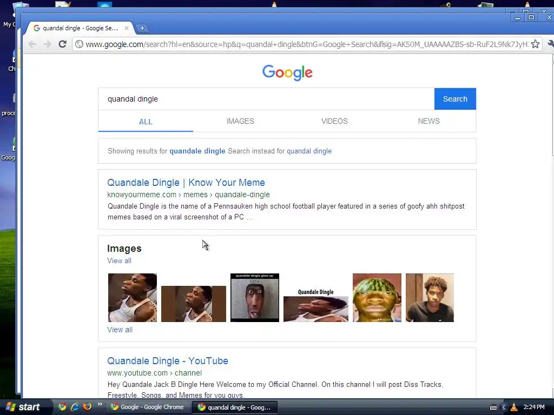Click the address bar URL

tap(307, 44)
